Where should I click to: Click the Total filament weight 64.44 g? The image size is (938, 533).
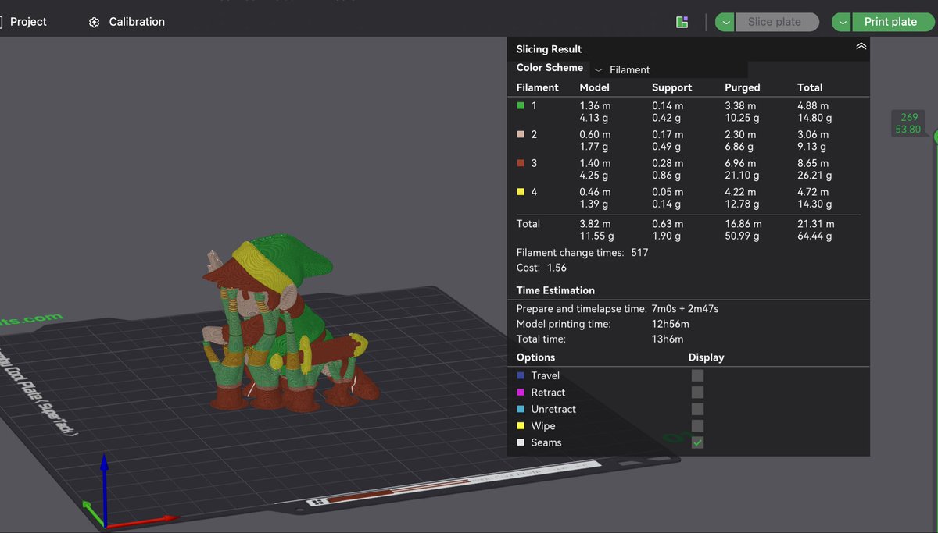pos(814,236)
